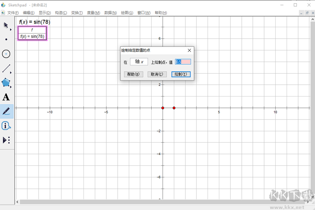Click the 绘制(T) button
The width and height of the screenshot is (315, 210).
[181, 74]
